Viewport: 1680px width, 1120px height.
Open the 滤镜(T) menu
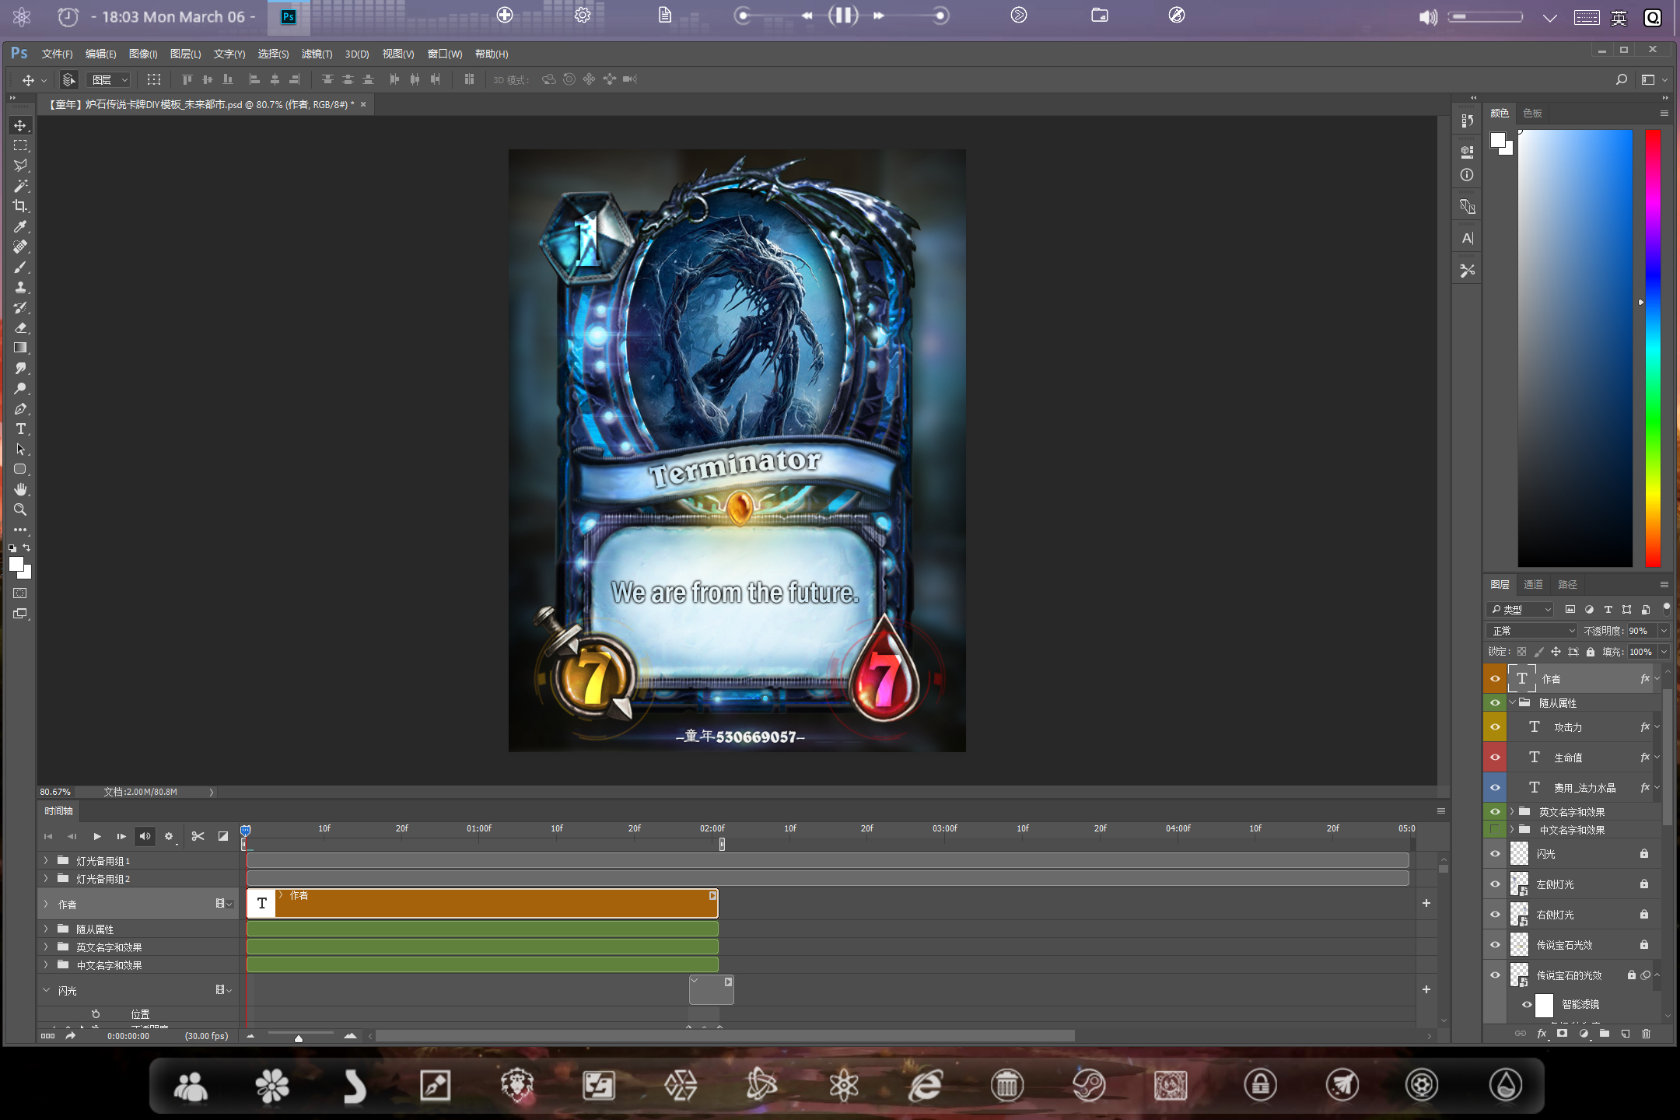tap(317, 54)
